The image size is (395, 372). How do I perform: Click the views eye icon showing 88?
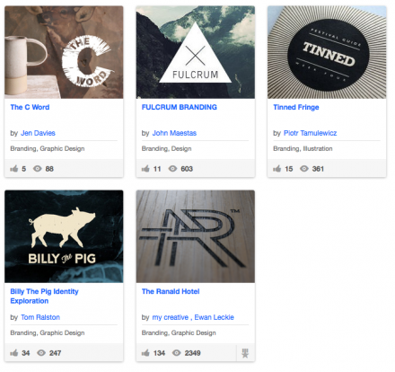pyautogui.click(x=38, y=169)
